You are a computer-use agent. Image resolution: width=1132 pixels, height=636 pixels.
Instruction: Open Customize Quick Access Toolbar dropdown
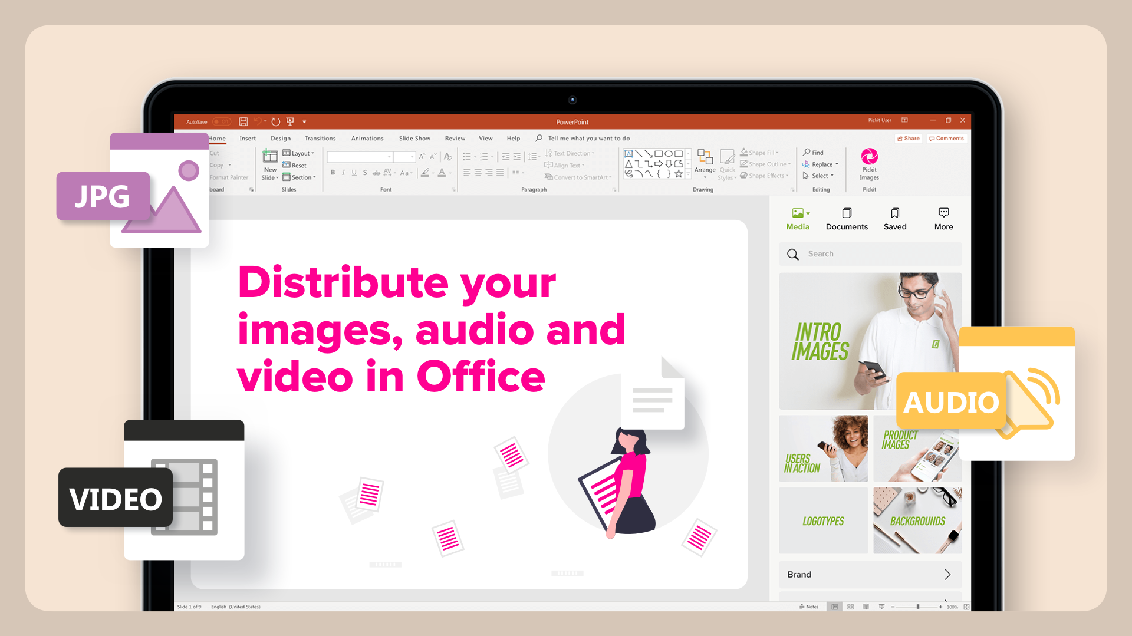tap(304, 121)
